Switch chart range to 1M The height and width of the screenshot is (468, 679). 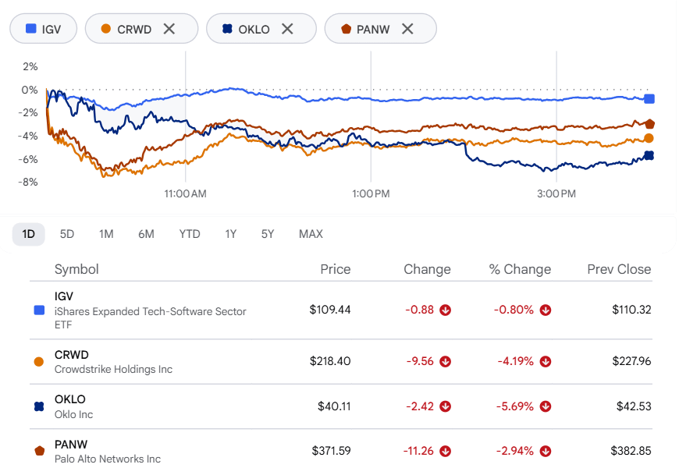[x=106, y=234]
